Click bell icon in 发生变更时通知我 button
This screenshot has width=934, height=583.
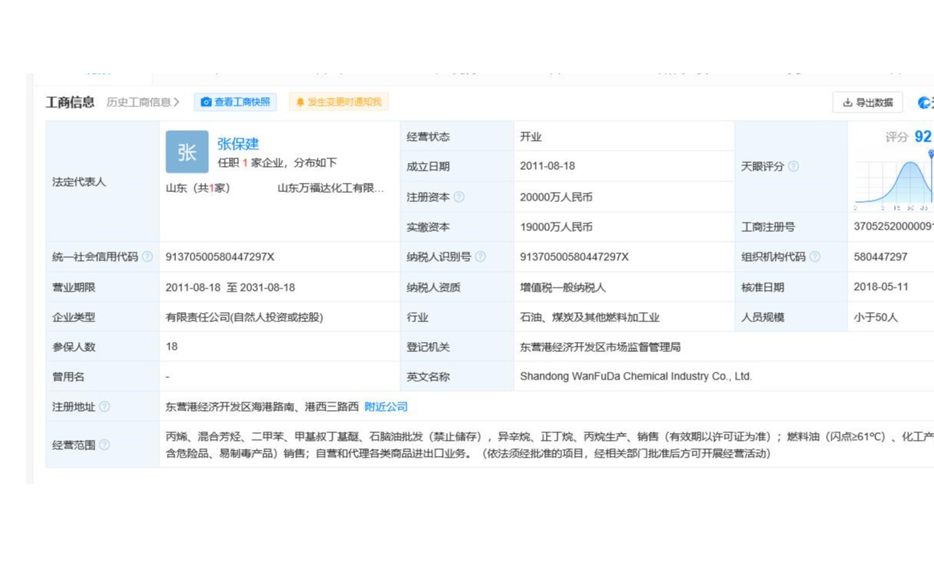point(300,102)
